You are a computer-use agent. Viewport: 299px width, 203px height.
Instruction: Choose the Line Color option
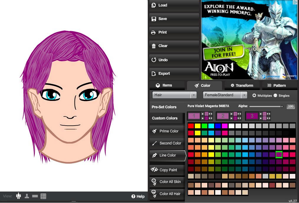coord(167,155)
